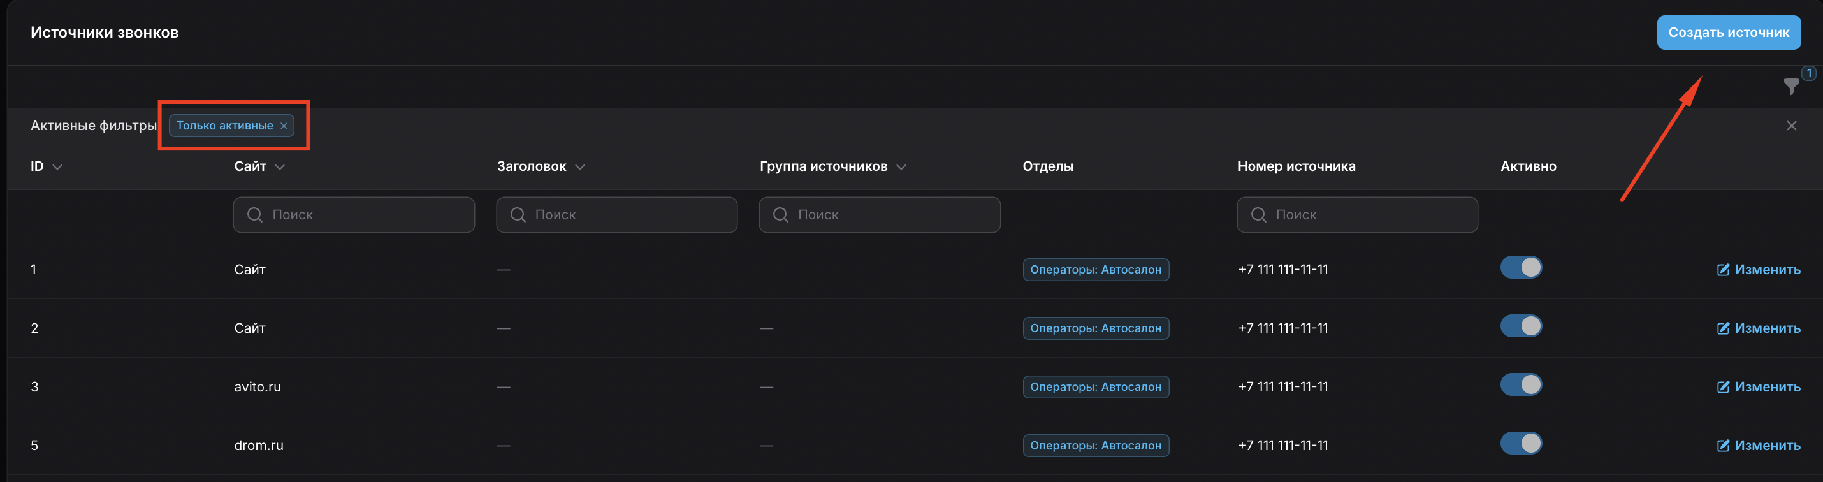Screen dimensions: 1823x482
Task: Click the 'Операторы: Автосалон' tag in row 3
Action: (1095, 387)
